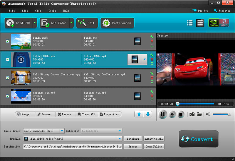Open the snapshot folder icon
Screen dimensions: 235x161
(199, 114)
